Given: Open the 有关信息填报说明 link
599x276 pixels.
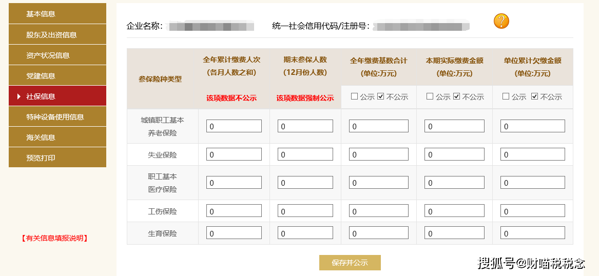Looking at the screenshot, I should pyautogui.click(x=54, y=239).
